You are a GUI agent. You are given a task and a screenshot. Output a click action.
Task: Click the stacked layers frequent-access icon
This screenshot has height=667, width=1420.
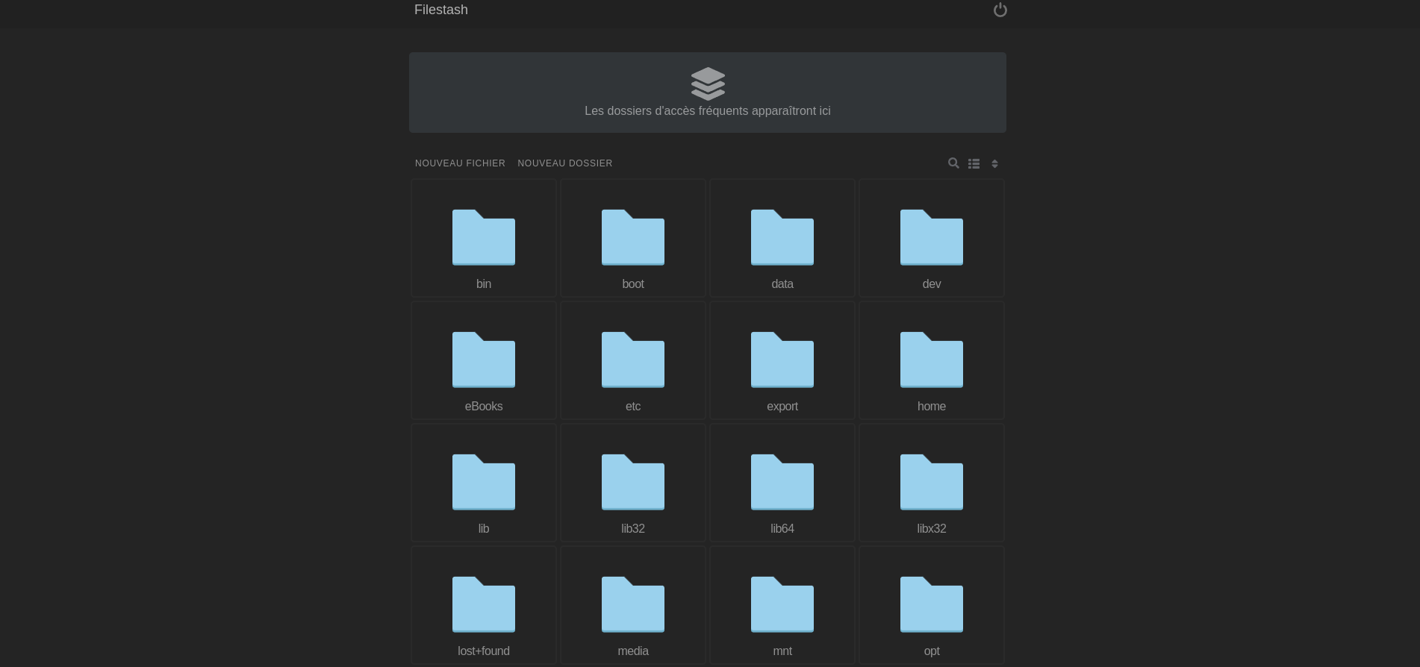tap(708, 84)
